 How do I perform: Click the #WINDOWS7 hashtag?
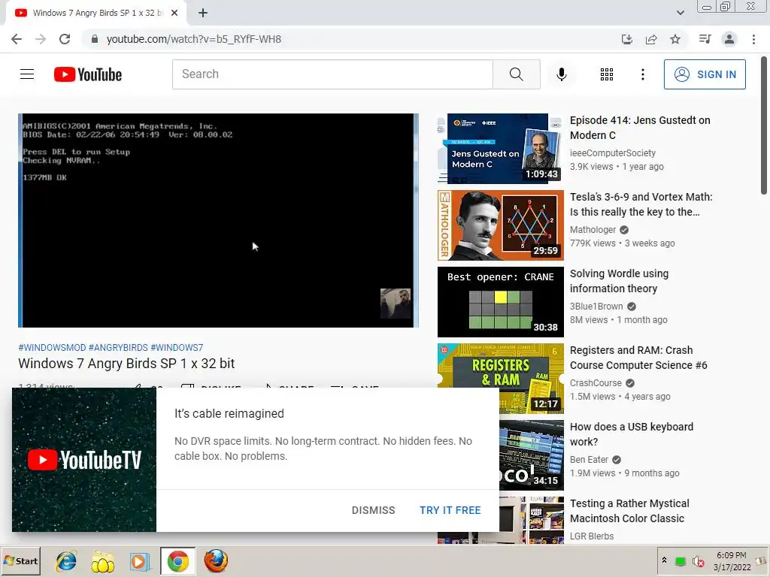(x=177, y=347)
